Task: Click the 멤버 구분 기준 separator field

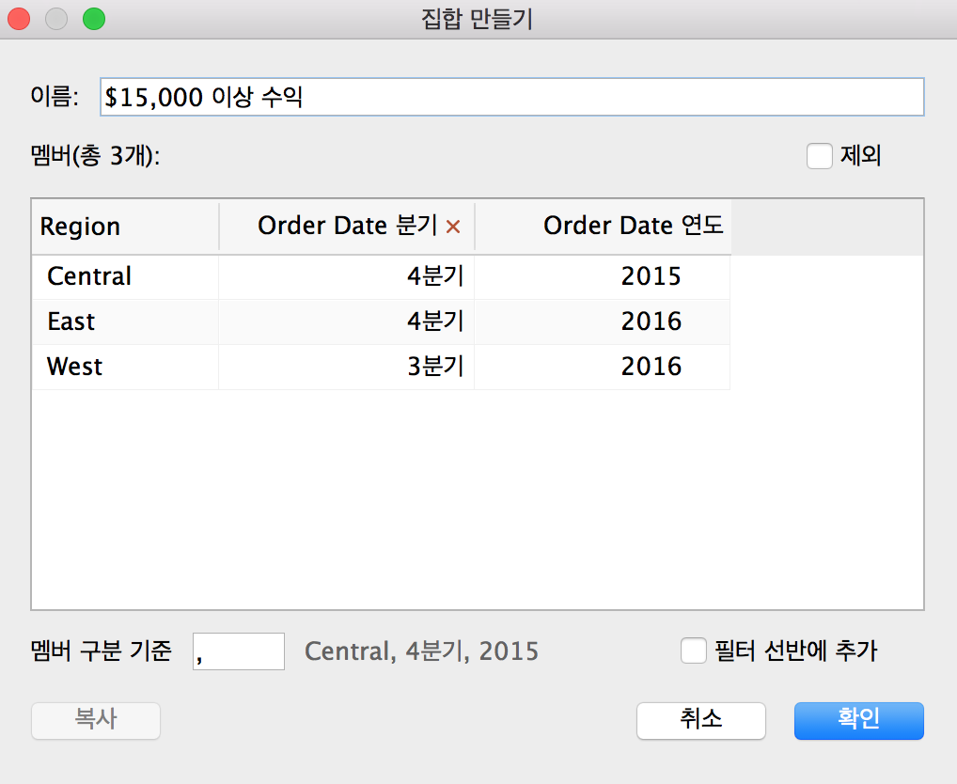Action: click(239, 651)
